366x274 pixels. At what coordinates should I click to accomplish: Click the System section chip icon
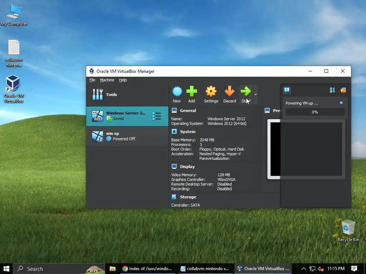point(174,132)
